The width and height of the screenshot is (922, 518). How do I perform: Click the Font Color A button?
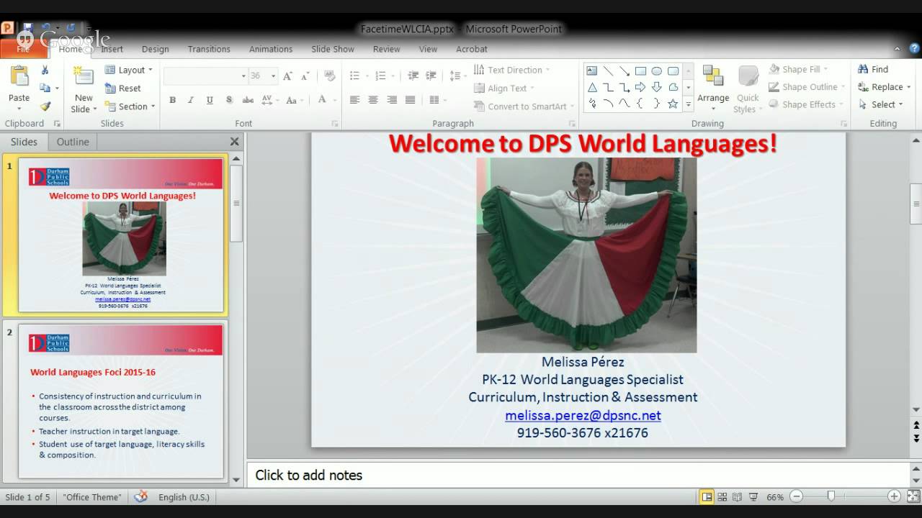[322, 100]
